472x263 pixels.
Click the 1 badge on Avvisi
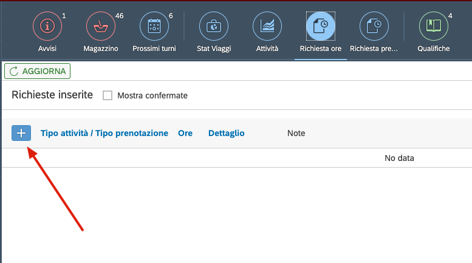click(64, 16)
